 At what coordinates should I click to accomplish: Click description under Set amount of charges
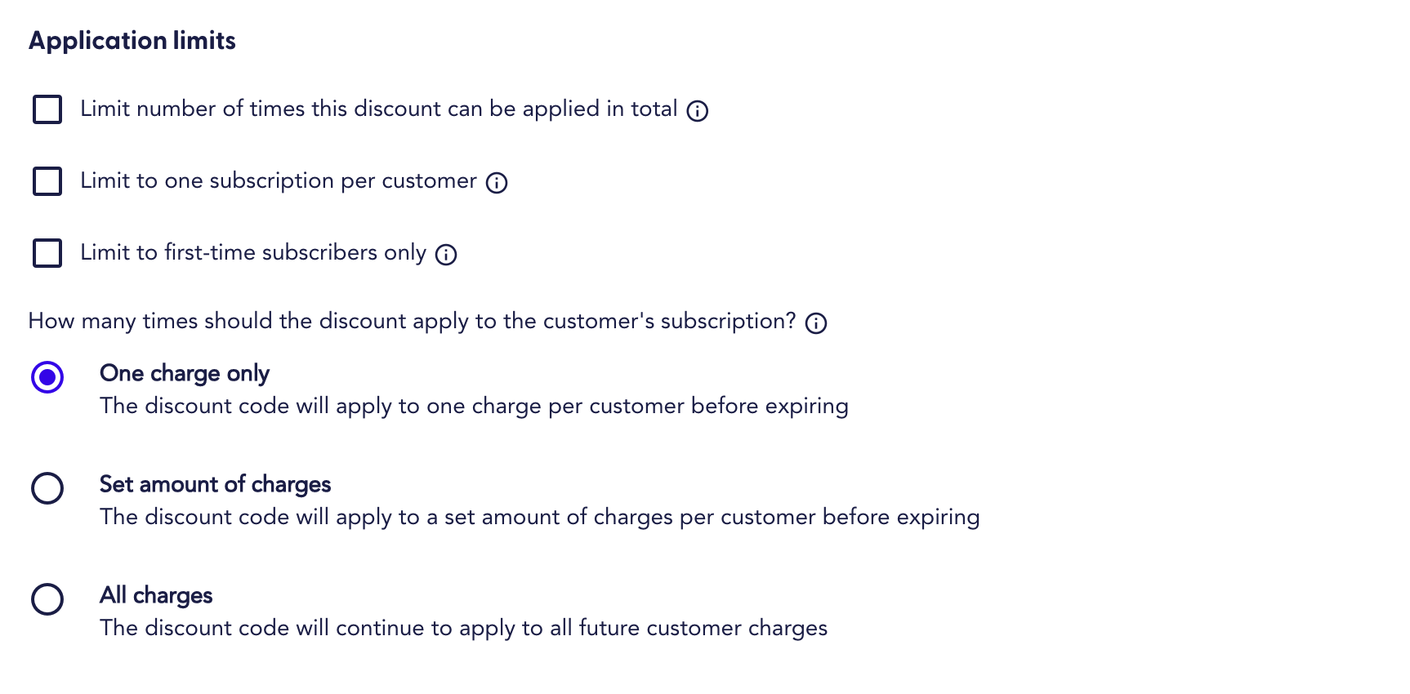[539, 517]
